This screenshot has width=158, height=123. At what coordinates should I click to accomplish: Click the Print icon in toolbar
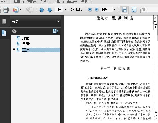[6, 10]
